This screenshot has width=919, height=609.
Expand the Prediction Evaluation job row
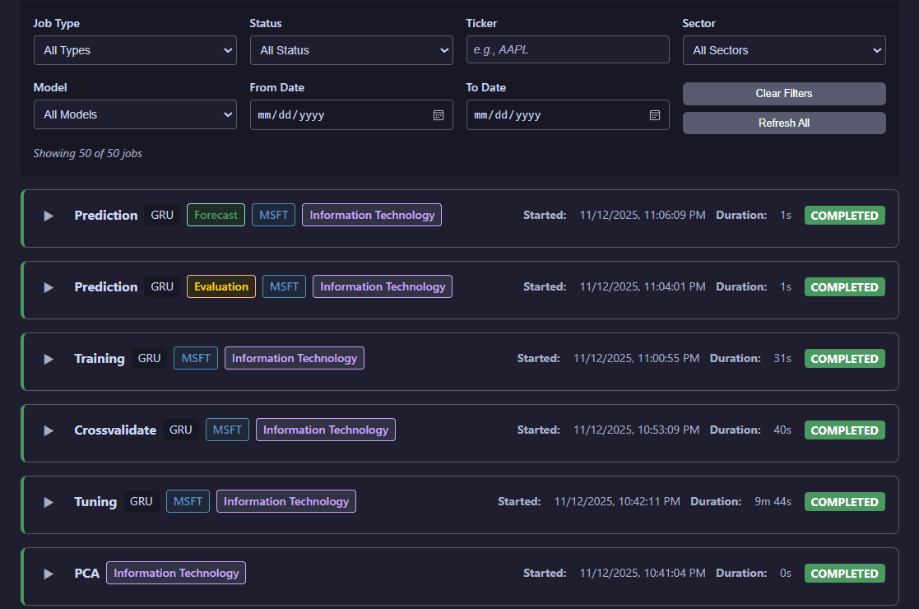click(49, 287)
